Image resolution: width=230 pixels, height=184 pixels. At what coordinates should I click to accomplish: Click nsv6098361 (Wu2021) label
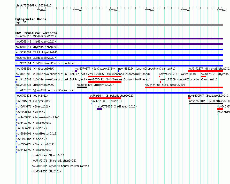click(x=30, y=112)
